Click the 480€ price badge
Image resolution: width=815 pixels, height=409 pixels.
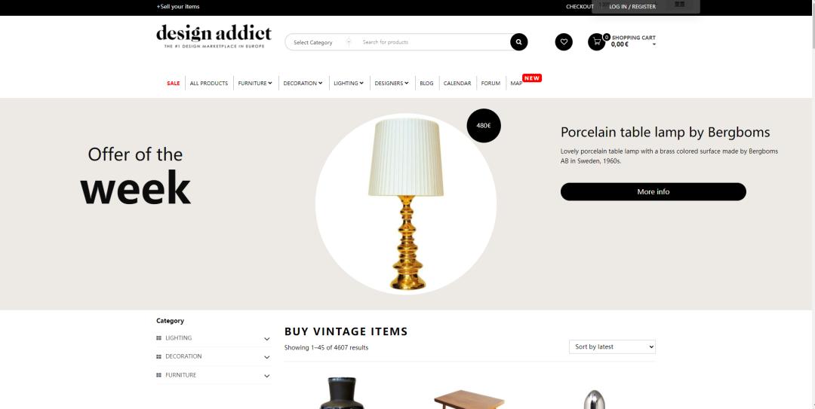point(484,126)
